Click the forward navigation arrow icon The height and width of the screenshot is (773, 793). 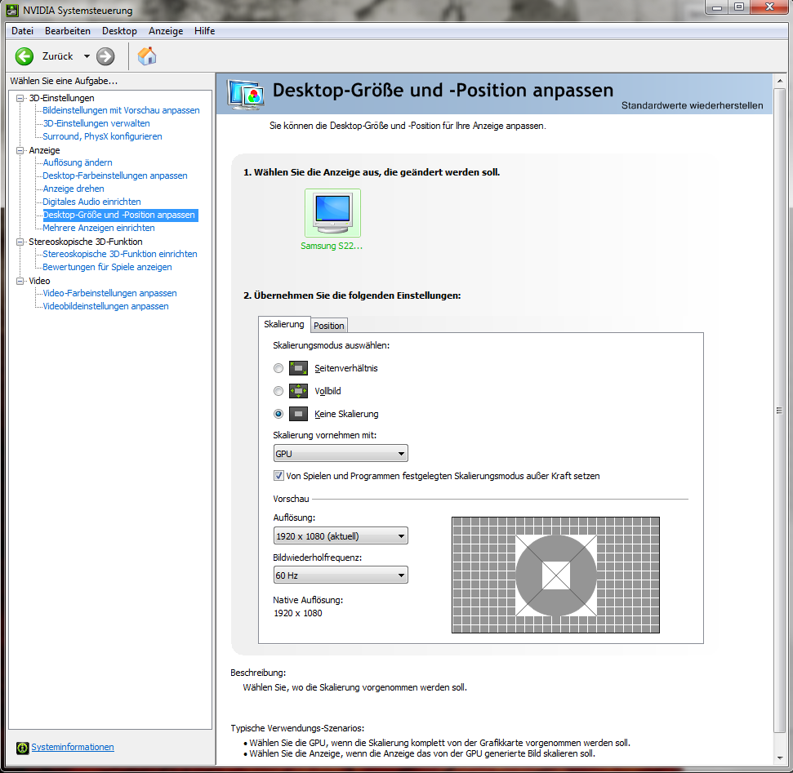click(105, 56)
